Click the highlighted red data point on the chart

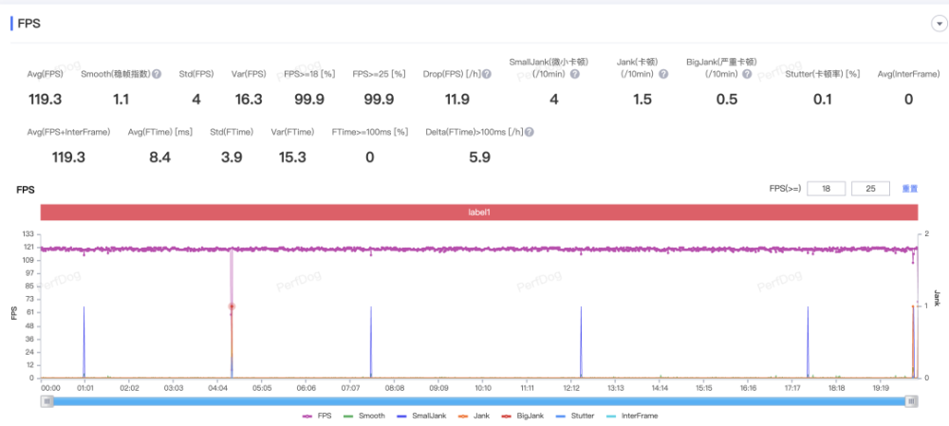click(x=232, y=306)
